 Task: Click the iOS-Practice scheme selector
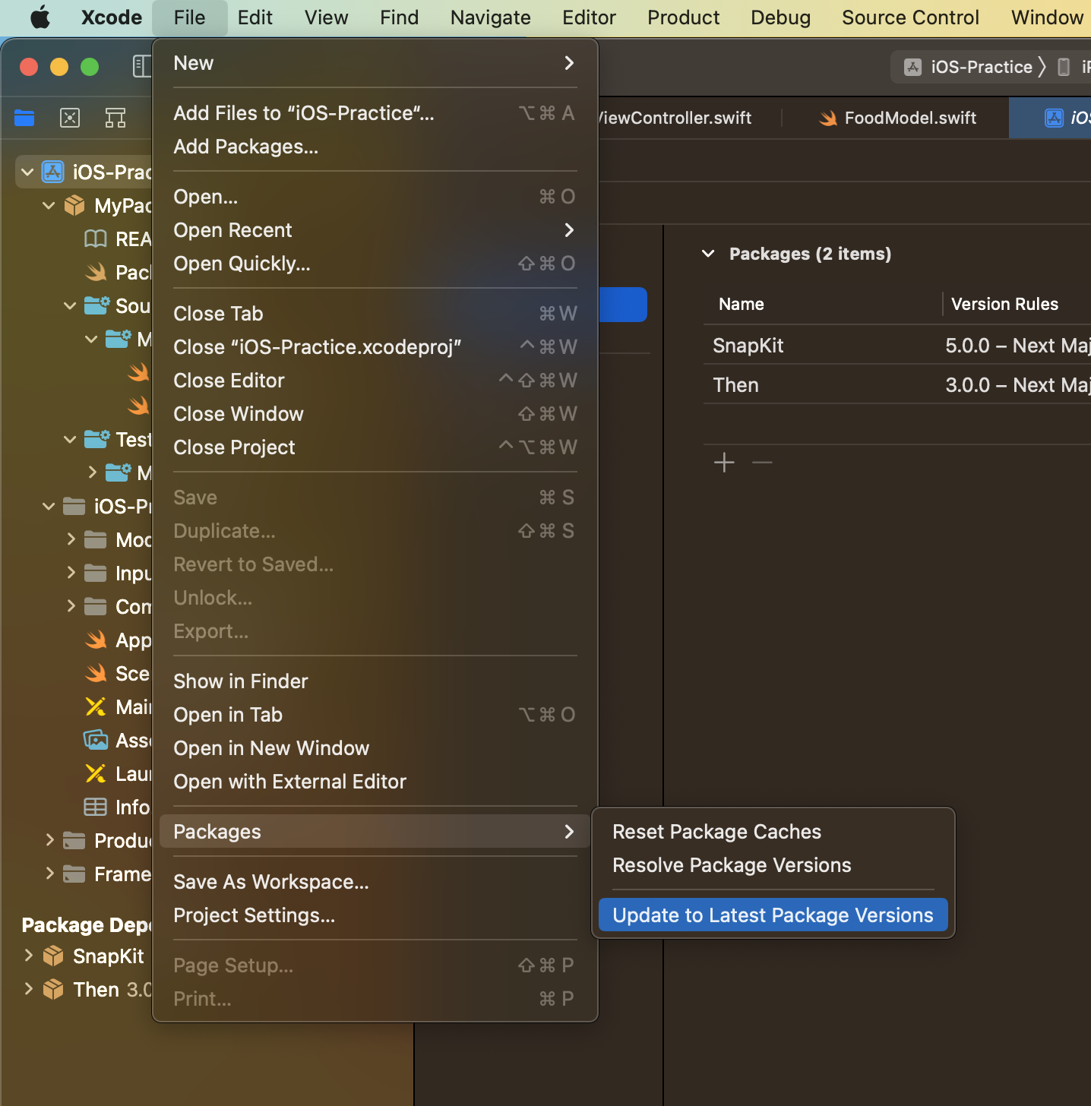[982, 67]
